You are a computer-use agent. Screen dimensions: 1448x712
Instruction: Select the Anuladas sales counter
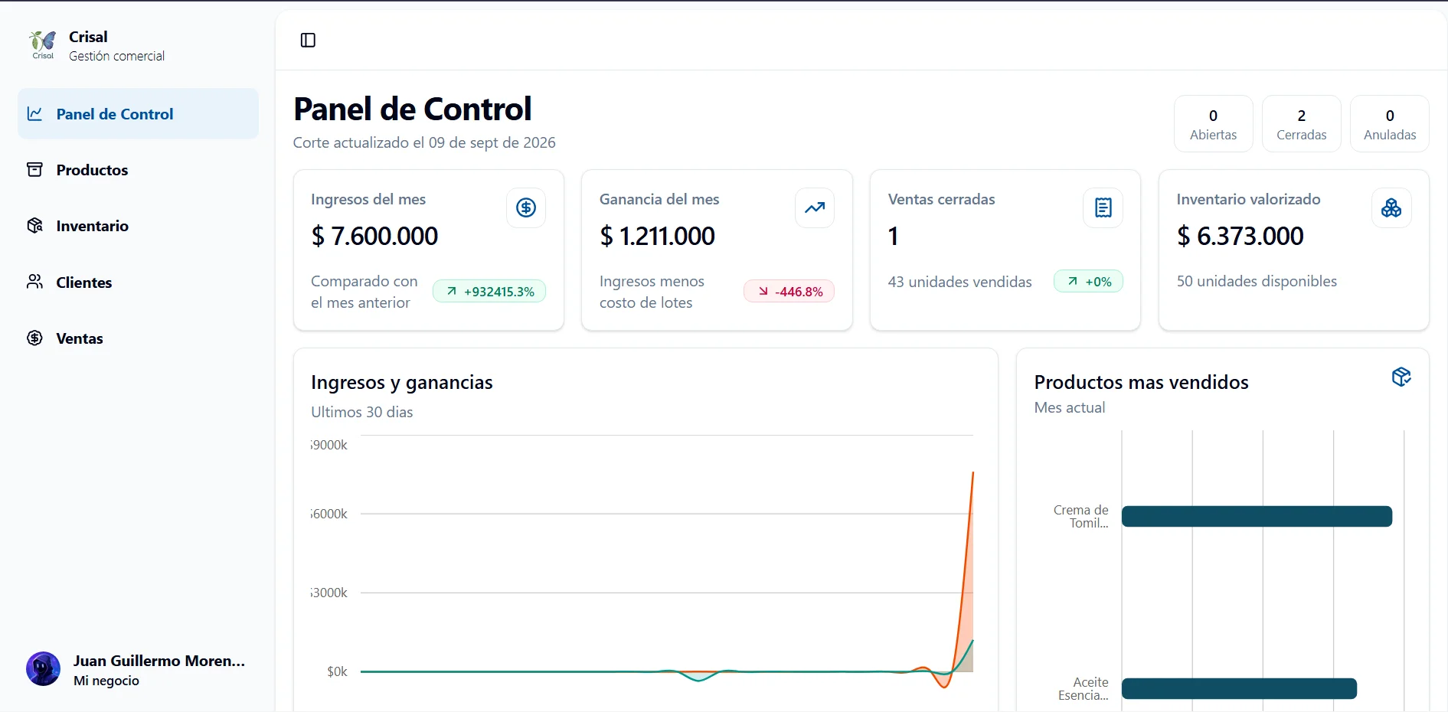click(1390, 124)
